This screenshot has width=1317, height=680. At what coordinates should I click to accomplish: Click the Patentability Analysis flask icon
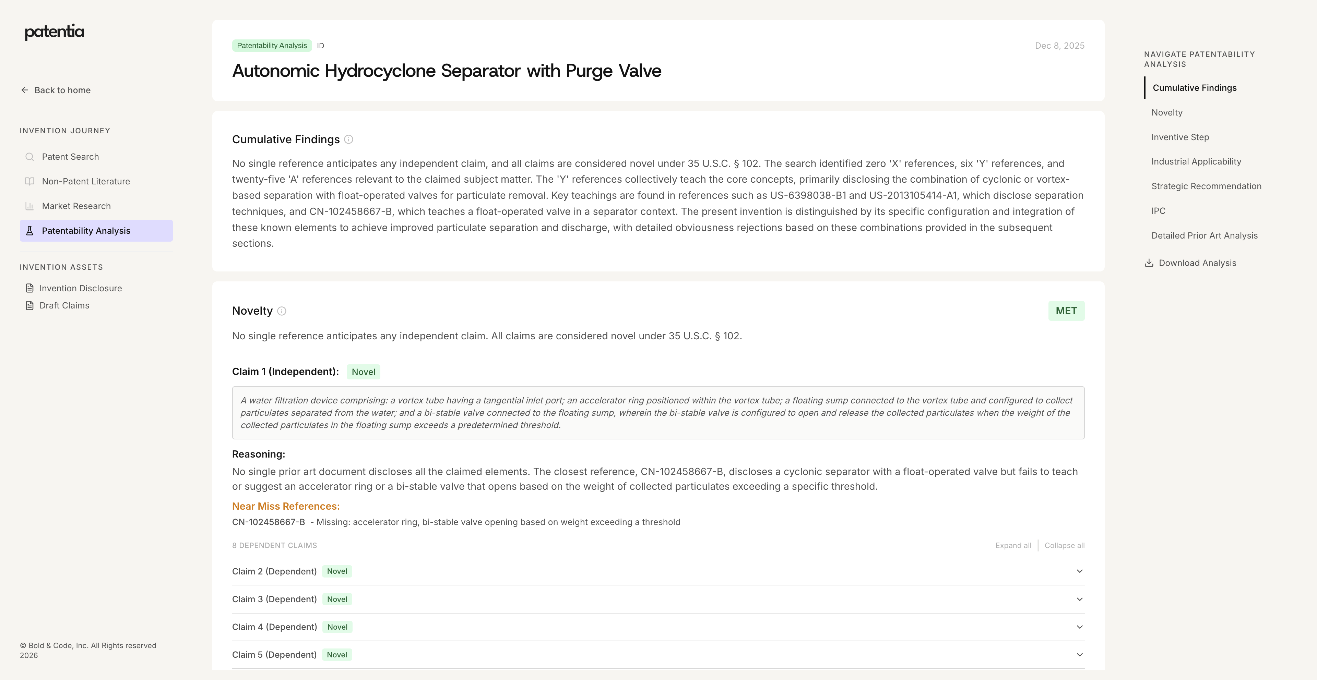tap(29, 231)
